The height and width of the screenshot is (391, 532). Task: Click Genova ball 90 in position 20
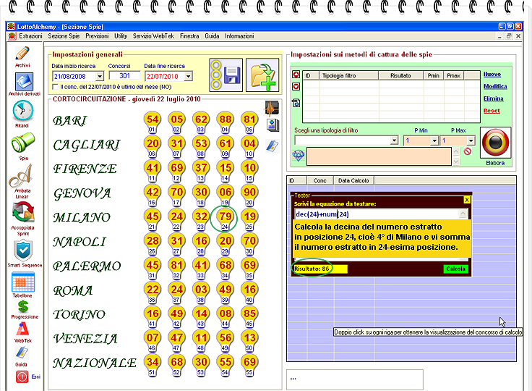[249, 194]
